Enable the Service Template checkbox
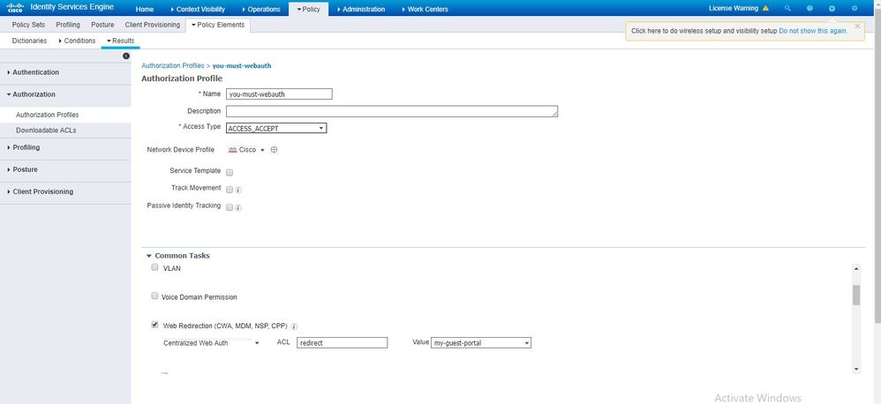Screen dimensions: 881x404 point(230,172)
